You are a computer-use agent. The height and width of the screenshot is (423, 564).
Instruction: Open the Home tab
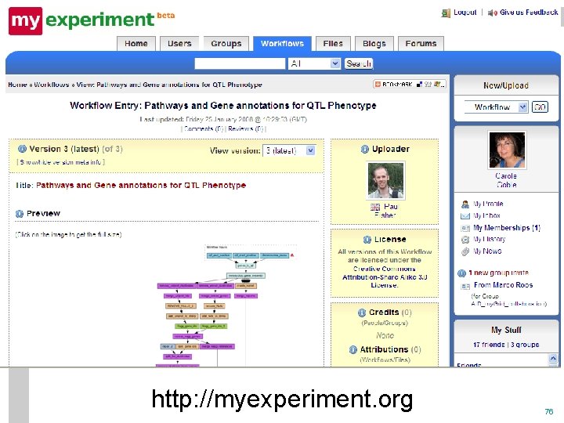pyautogui.click(x=136, y=44)
